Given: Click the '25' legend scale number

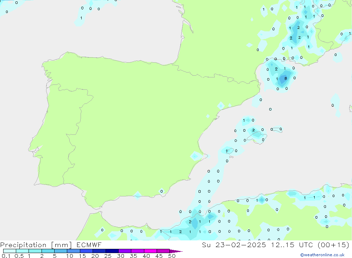Looking at the screenshot, I should click(108, 256).
